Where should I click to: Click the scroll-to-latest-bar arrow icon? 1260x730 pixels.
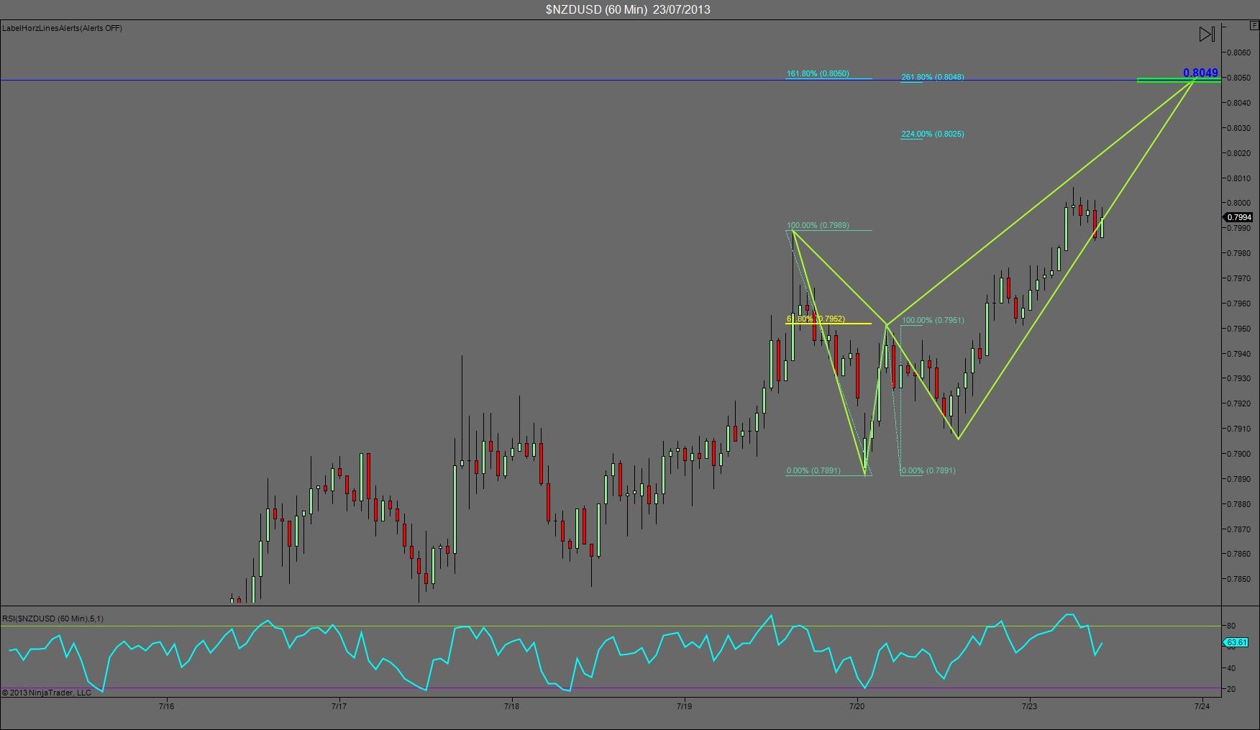point(1207,34)
